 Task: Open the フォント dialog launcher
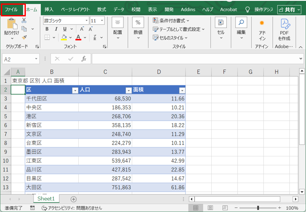point(105,47)
